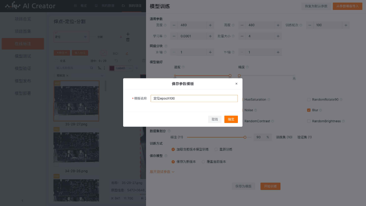Increase 训练轮次 with plus stepper

346,25
